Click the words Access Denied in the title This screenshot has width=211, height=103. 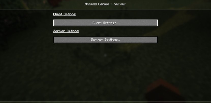(97, 4)
